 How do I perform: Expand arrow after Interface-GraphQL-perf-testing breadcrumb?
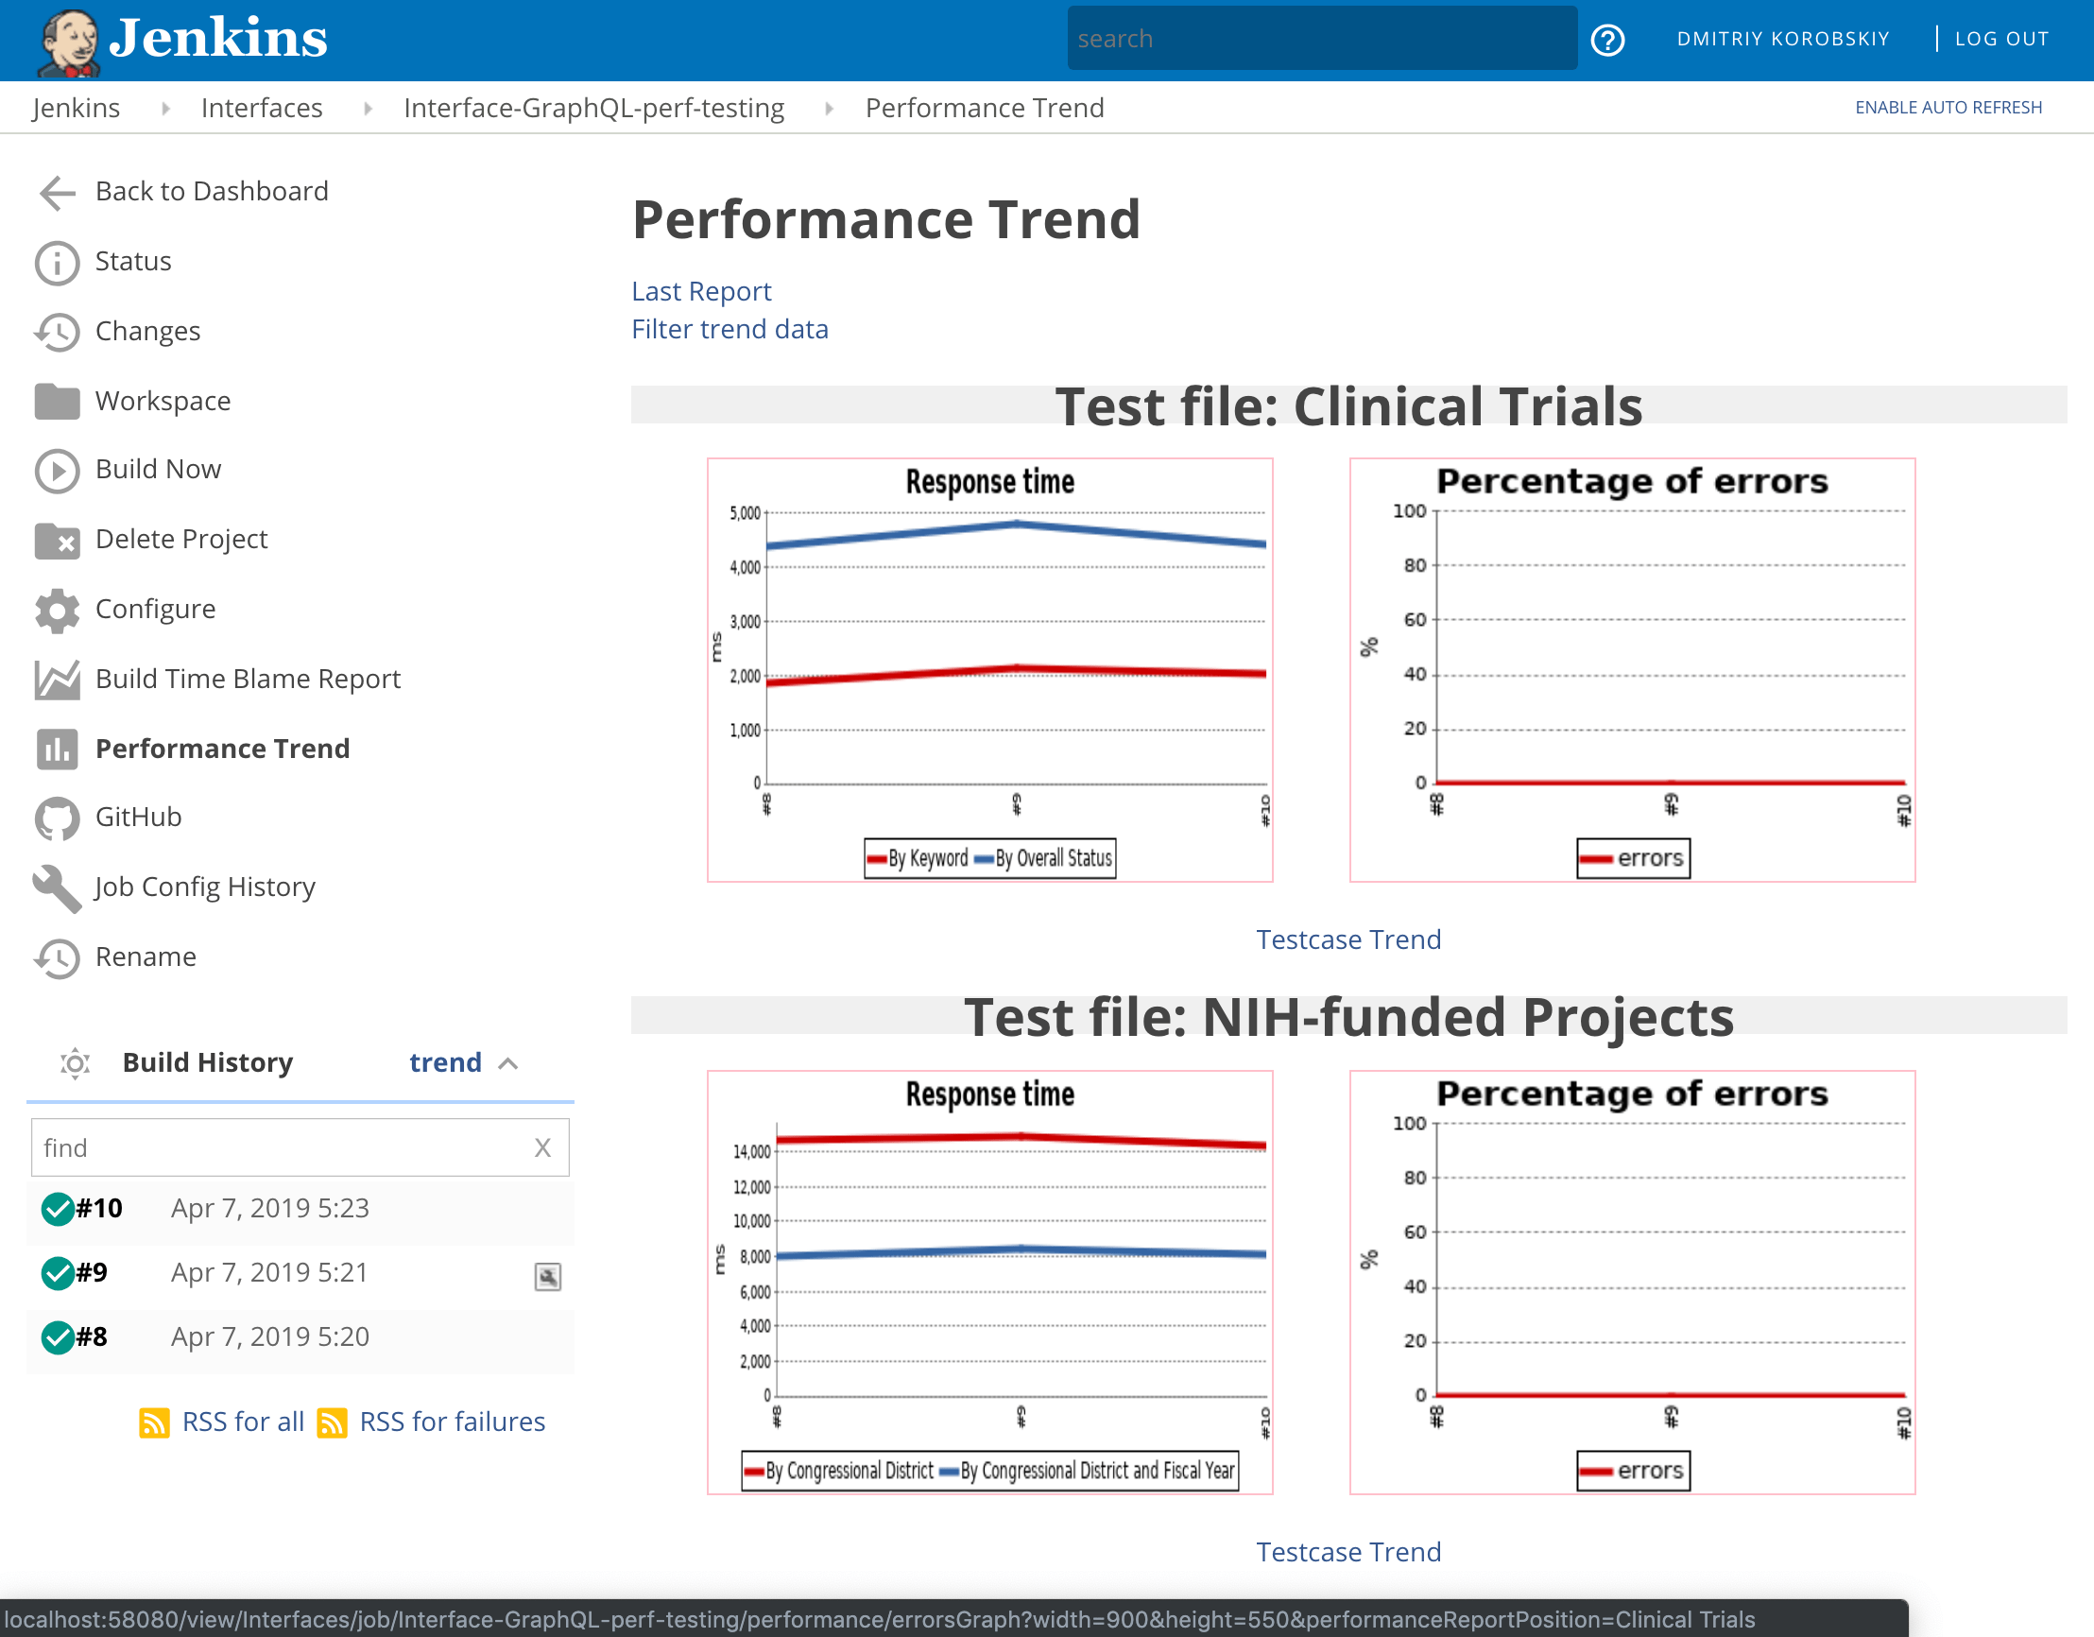(830, 109)
